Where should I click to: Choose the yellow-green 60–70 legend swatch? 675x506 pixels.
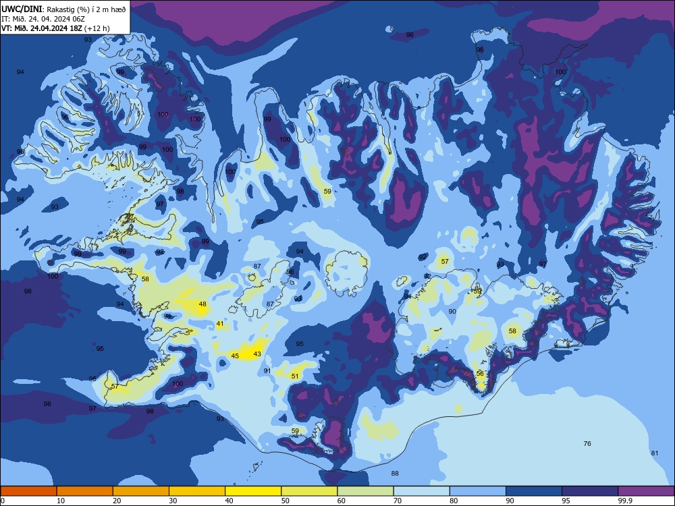(x=365, y=491)
